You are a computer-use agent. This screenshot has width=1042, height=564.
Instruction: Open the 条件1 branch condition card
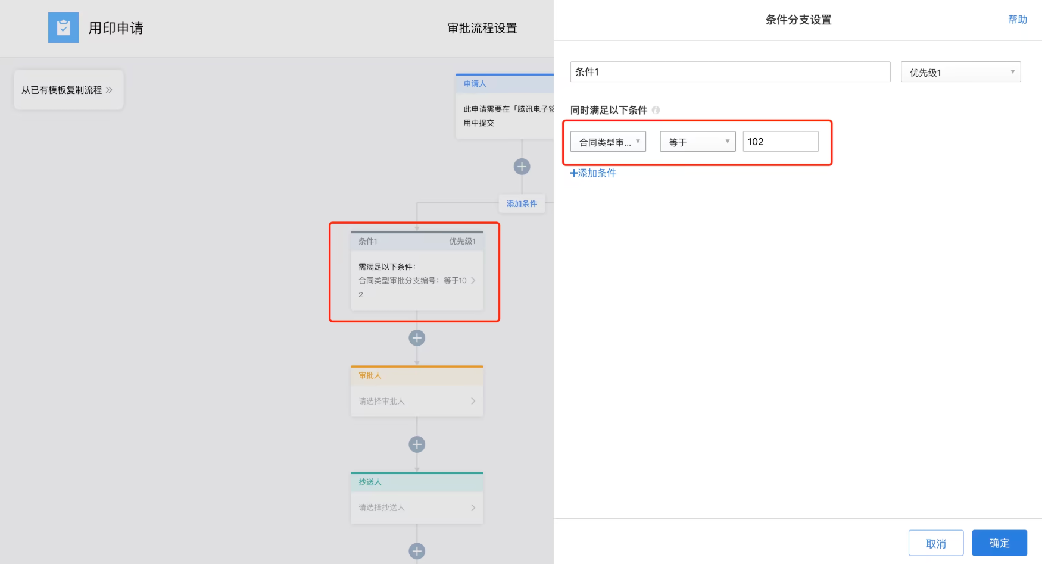(x=417, y=271)
